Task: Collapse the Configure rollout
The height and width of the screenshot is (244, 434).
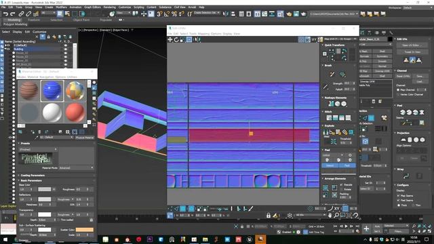Action: pos(395,185)
